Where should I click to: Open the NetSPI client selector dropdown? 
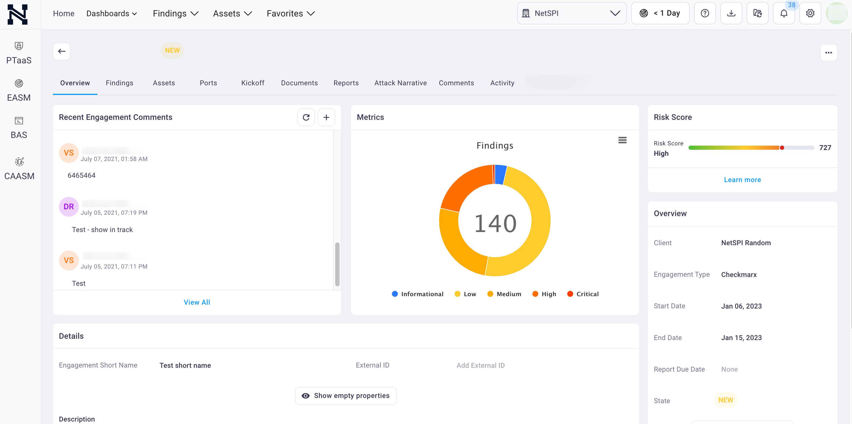[572, 13]
